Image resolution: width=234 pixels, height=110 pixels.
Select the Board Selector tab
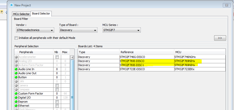point(41,13)
